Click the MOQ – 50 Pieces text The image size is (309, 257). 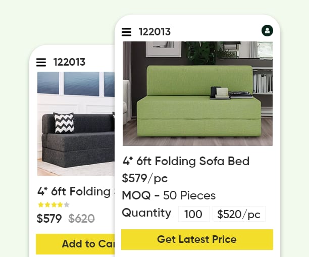tap(169, 195)
